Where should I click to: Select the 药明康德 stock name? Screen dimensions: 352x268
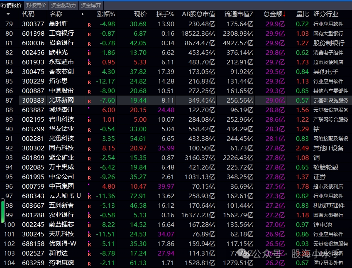[x=61, y=263]
